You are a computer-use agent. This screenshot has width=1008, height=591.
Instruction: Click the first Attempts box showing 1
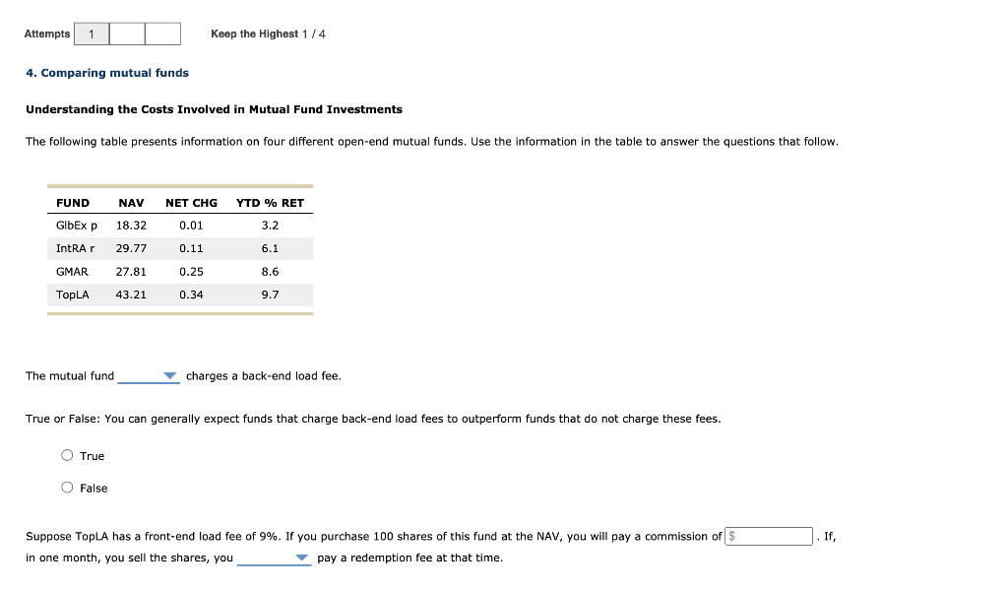91,33
